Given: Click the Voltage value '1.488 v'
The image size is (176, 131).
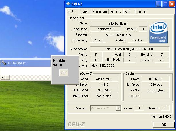Looking at the screenshot, I should tap(137, 40).
